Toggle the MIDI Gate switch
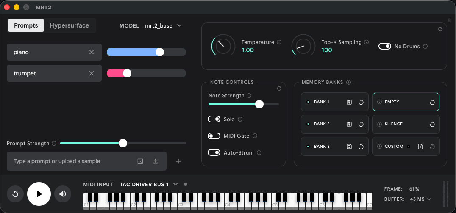The height and width of the screenshot is (213, 456). 214,136
